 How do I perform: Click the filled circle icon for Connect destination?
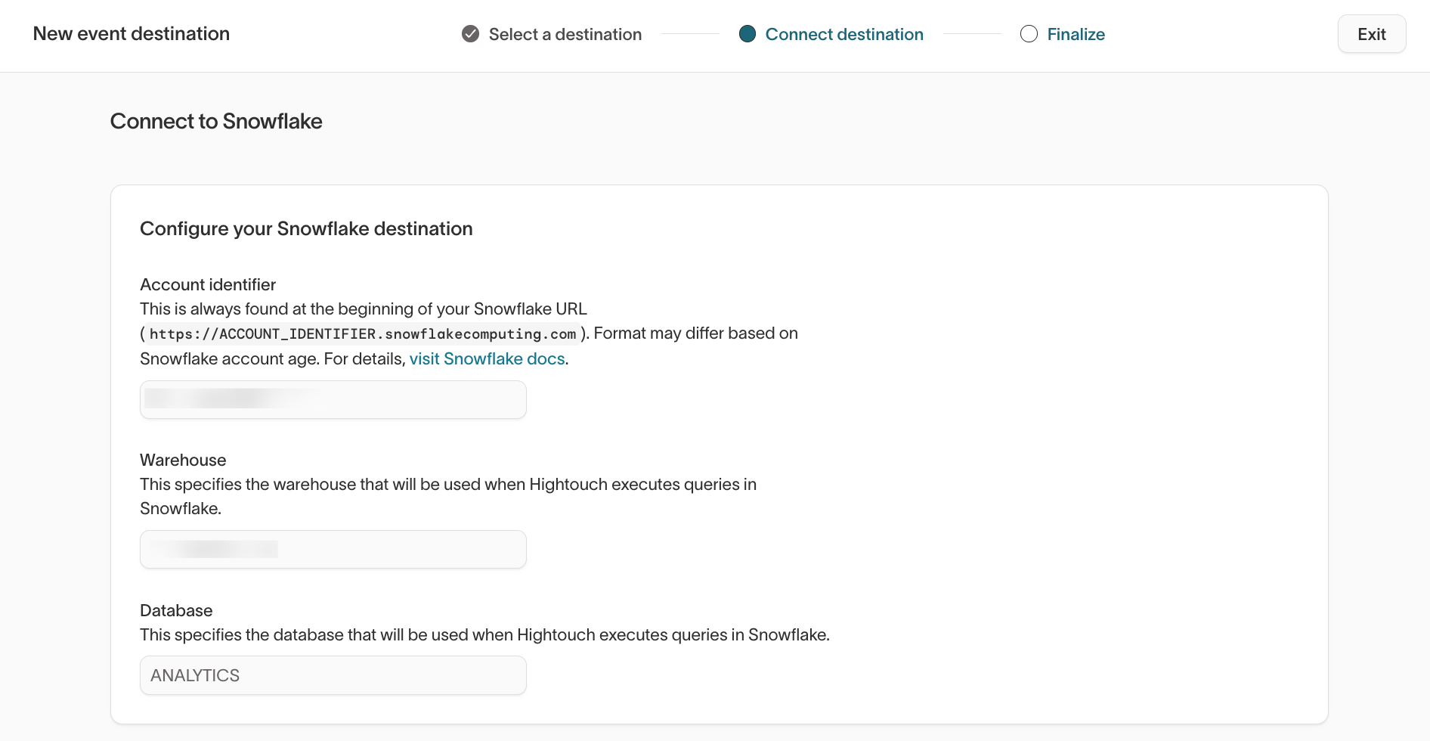click(x=747, y=34)
